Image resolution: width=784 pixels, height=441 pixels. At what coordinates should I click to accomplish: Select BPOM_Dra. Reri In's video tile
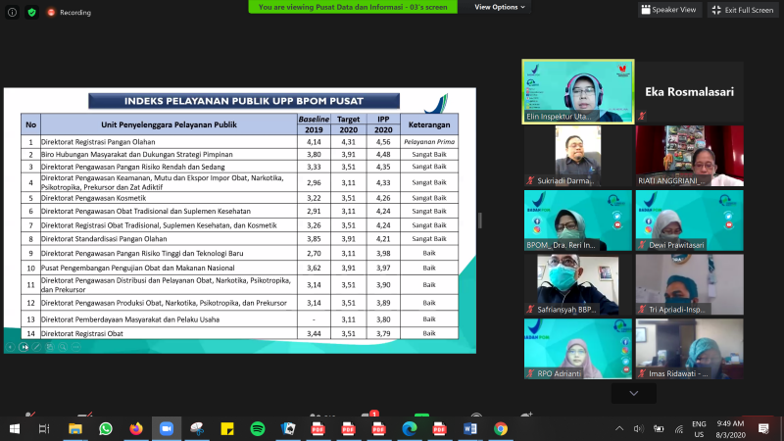(578, 220)
